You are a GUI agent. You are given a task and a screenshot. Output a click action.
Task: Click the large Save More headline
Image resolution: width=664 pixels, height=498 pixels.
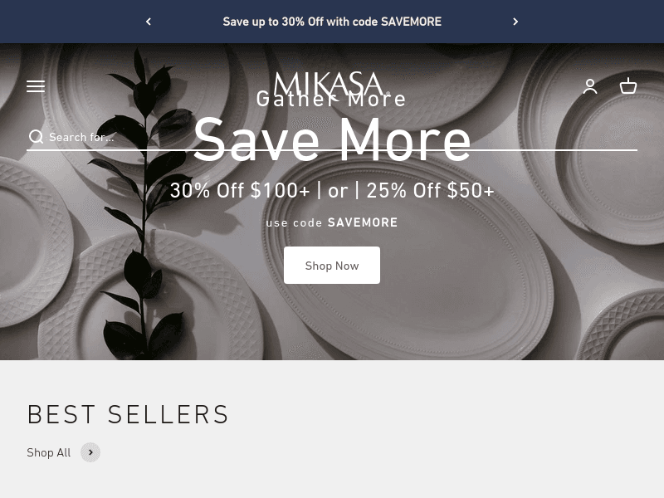[332, 139]
